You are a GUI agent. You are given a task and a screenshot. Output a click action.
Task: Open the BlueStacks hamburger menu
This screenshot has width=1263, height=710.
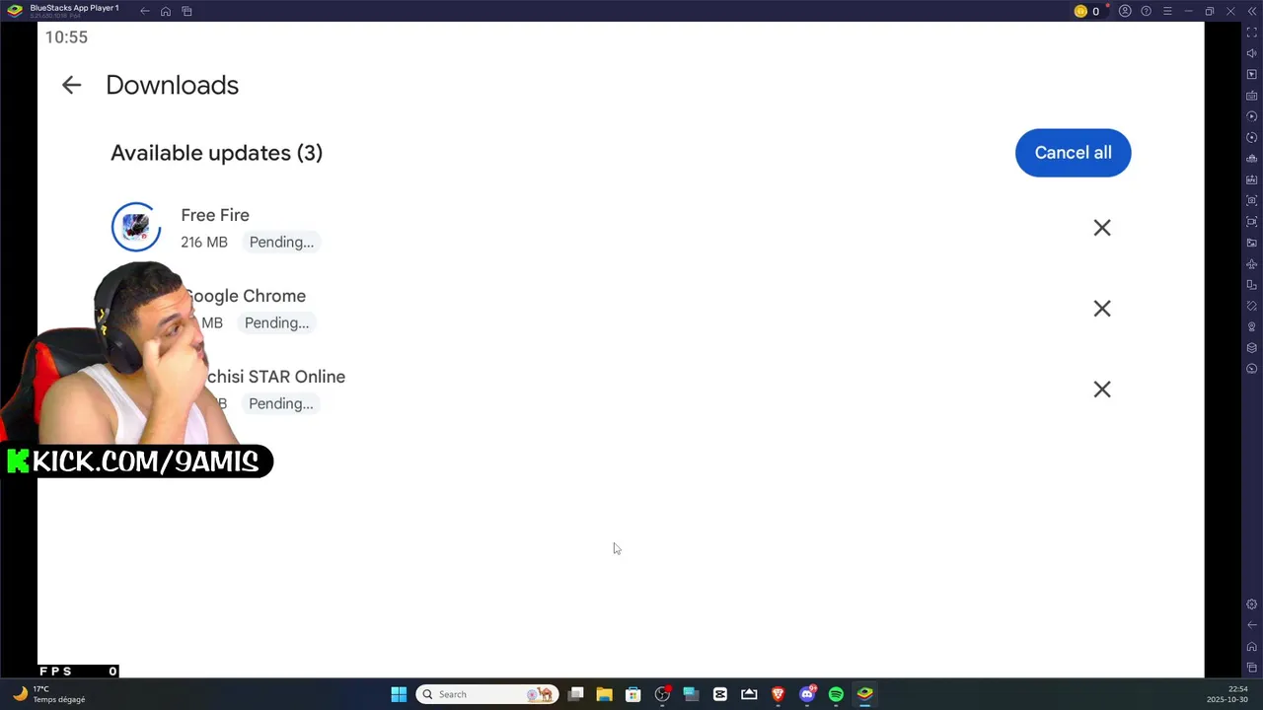tap(1167, 11)
